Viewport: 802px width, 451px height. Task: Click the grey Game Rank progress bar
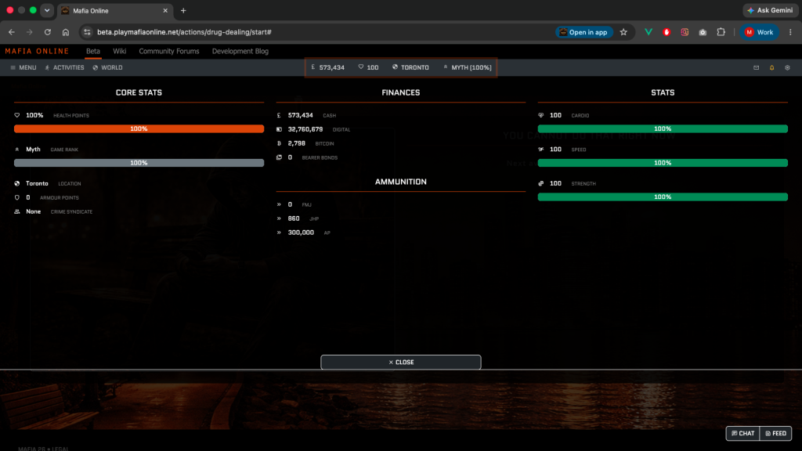click(139, 163)
